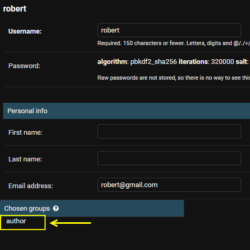Click the Email address label
This screenshot has width=250, height=250.
tap(30, 186)
